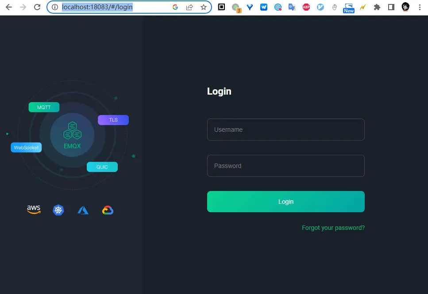
Task: Click the QUIC label badge
Action: tap(102, 167)
